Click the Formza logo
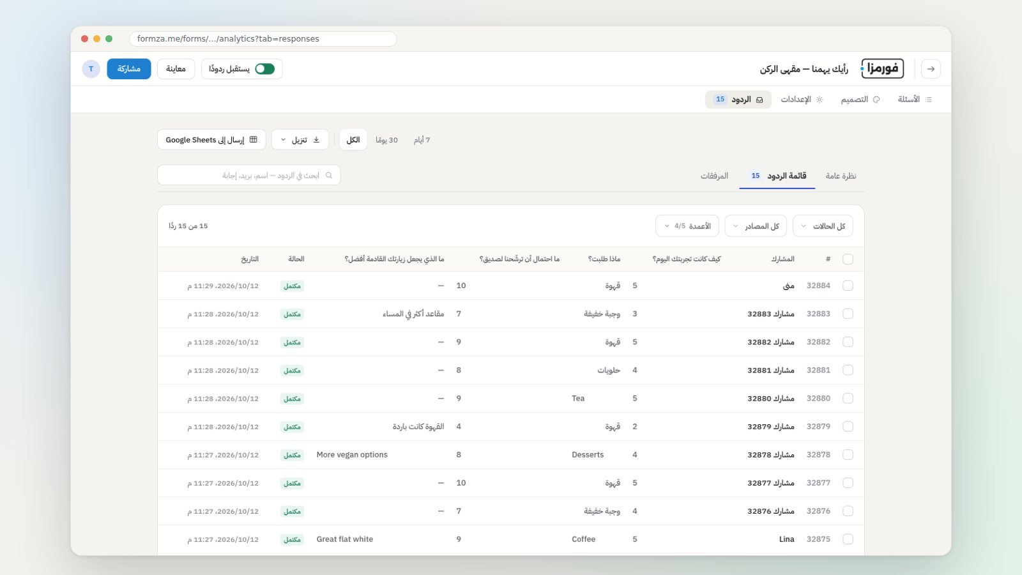Image resolution: width=1022 pixels, height=575 pixels. [882, 68]
